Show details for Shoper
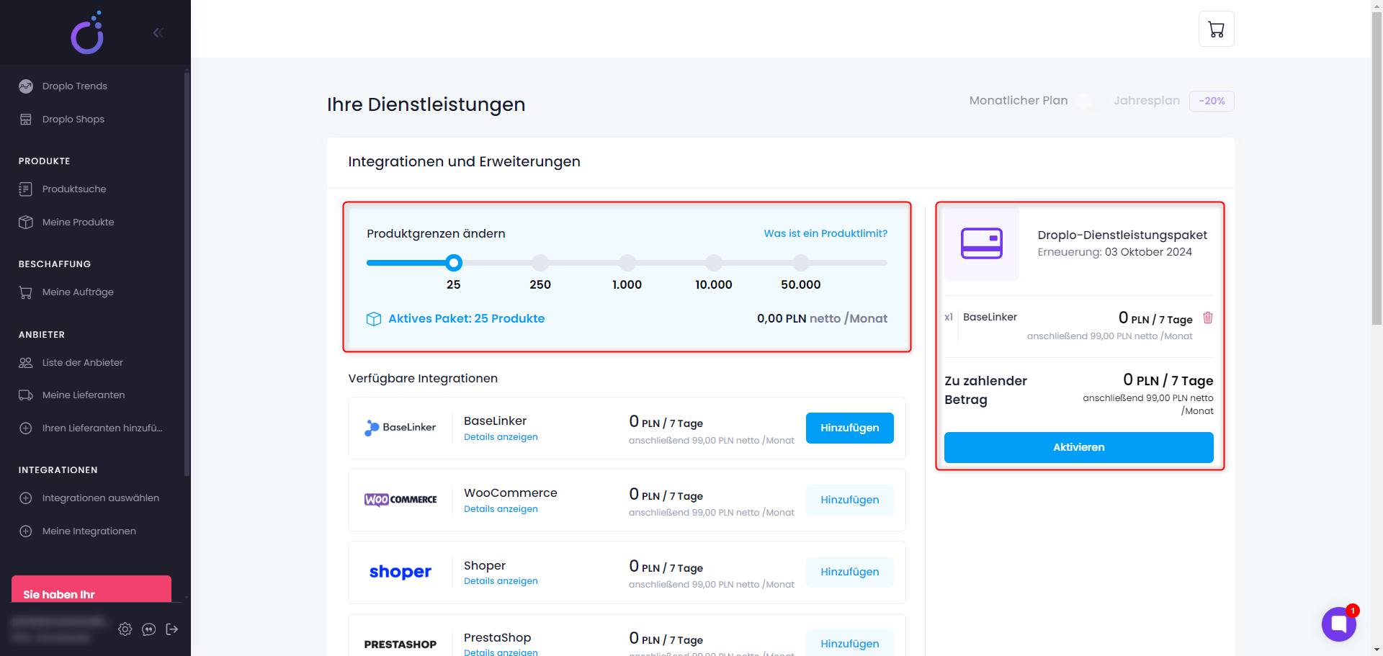The image size is (1383, 656). pyautogui.click(x=501, y=581)
